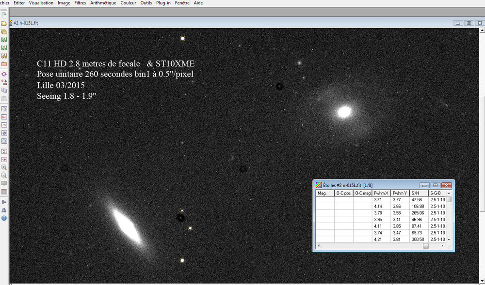Click the zoom in magnifier icon
This screenshot has width=485, height=285.
click(4, 167)
